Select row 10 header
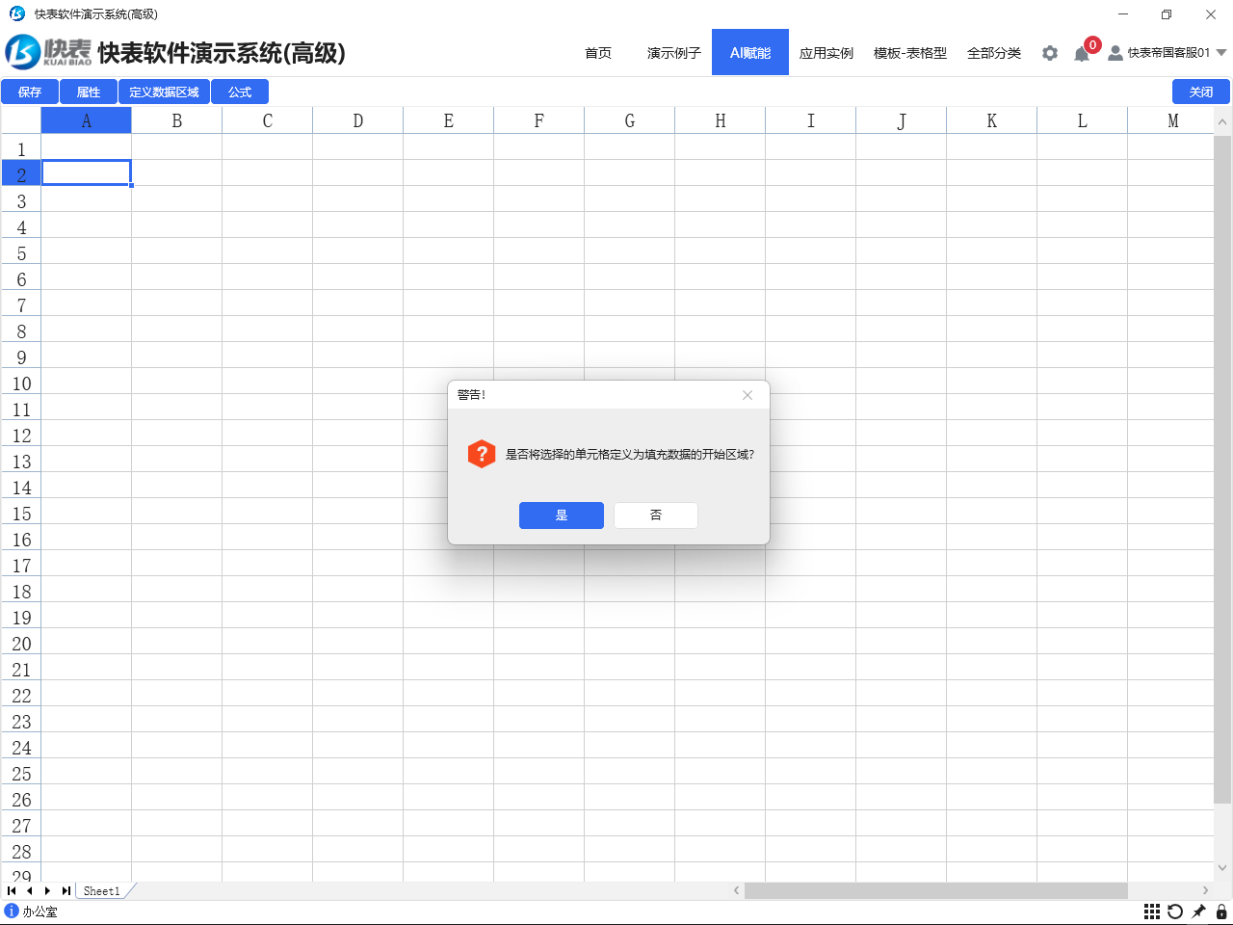The width and height of the screenshot is (1233, 925). [x=21, y=383]
